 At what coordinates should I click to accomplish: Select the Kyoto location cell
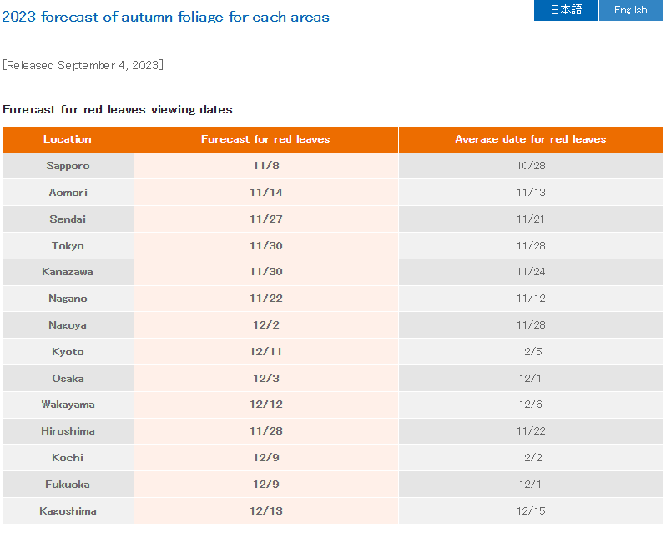click(x=68, y=352)
